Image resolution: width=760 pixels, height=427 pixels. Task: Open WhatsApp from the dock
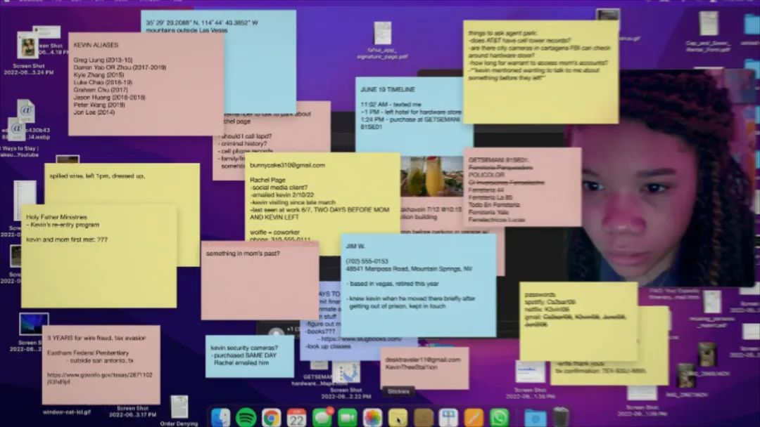coord(499,417)
